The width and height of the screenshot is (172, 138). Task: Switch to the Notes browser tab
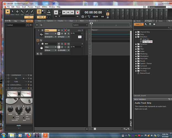point(160,21)
